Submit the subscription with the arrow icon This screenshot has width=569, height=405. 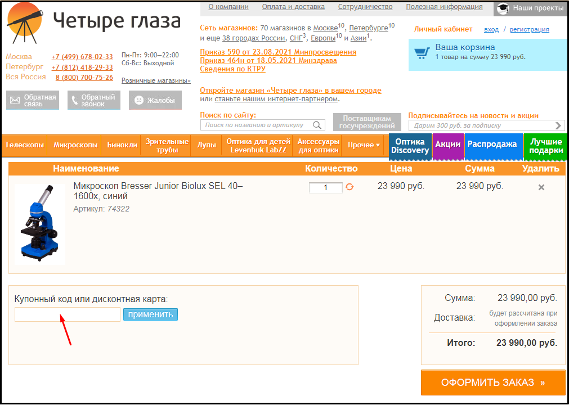558,125
